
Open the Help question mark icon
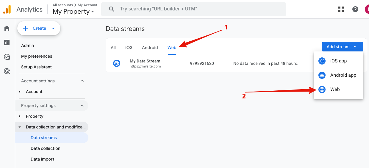tap(355, 9)
